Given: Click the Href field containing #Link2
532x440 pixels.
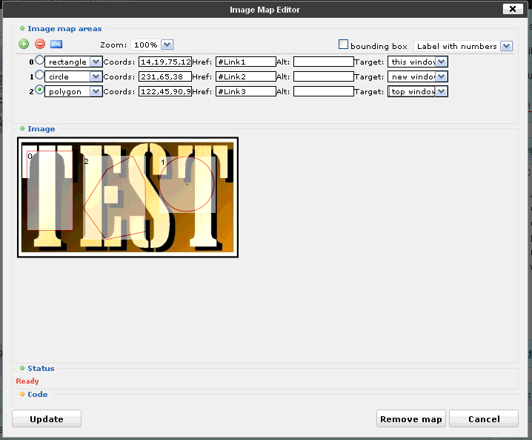Looking at the screenshot, I should click(246, 76).
